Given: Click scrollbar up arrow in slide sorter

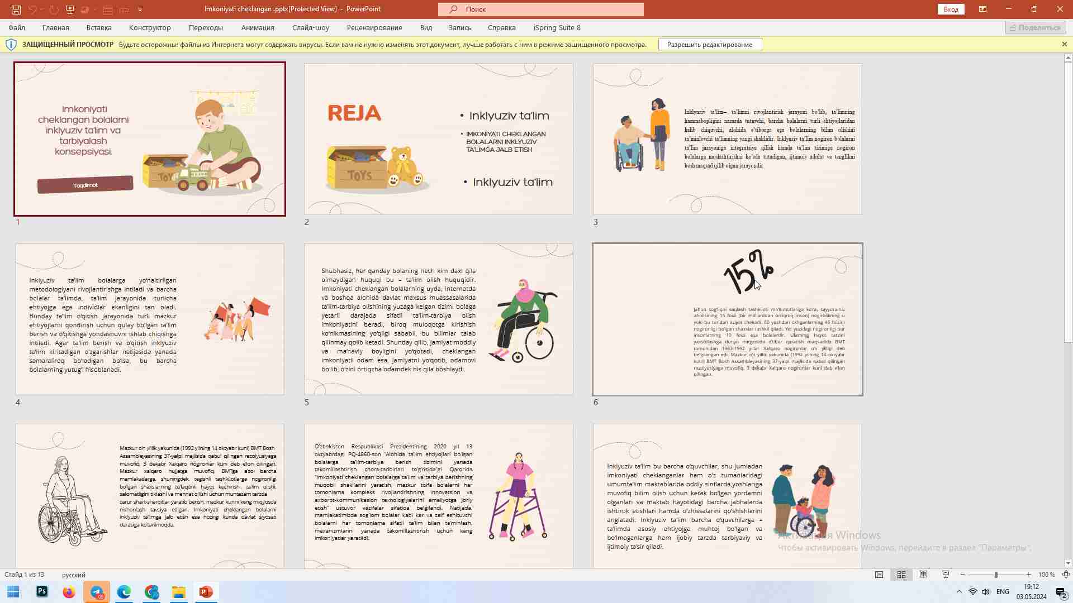Looking at the screenshot, I should [1068, 58].
